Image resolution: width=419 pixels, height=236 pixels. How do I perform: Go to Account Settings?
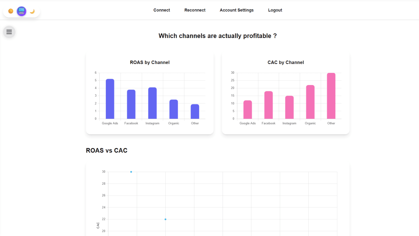pos(237,10)
